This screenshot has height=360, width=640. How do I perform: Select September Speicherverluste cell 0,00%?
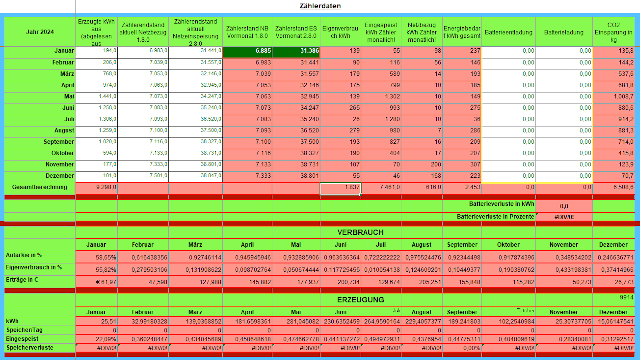pyautogui.click(x=462, y=348)
